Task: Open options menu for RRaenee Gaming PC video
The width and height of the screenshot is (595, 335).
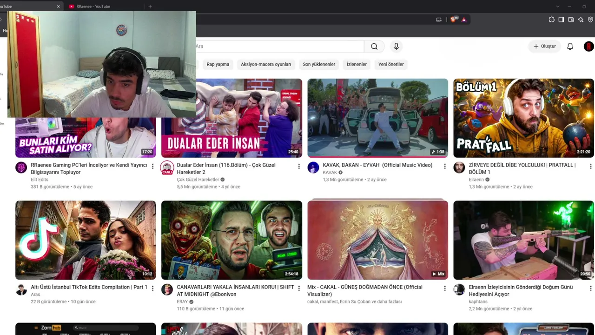Action: click(152, 166)
